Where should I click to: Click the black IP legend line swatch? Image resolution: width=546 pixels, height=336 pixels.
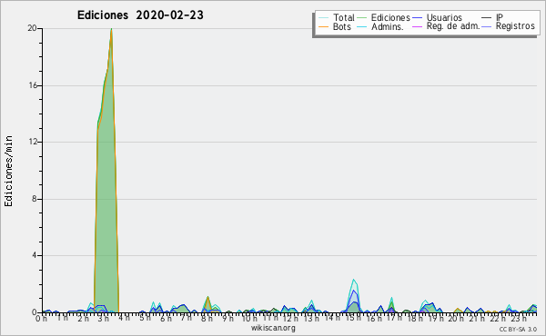(x=487, y=18)
